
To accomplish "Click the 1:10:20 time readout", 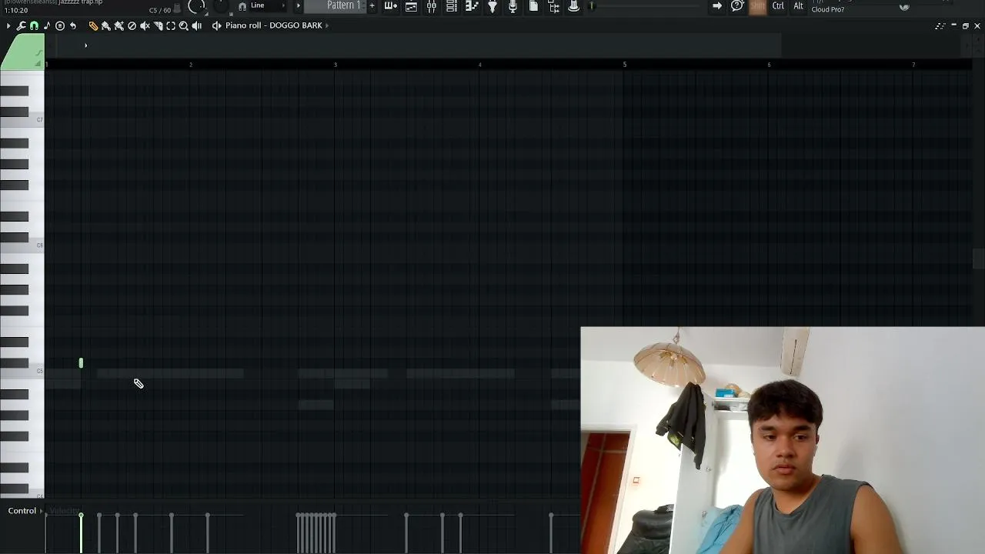I will coord(16,11).
